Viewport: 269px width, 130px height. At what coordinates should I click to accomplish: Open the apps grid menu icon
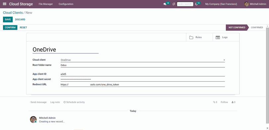[x=5, y=4]
